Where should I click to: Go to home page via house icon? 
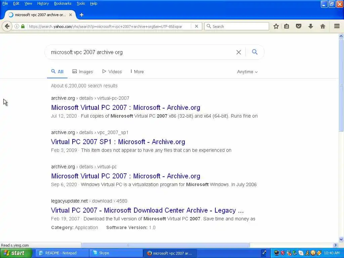[x=322, y=26]
